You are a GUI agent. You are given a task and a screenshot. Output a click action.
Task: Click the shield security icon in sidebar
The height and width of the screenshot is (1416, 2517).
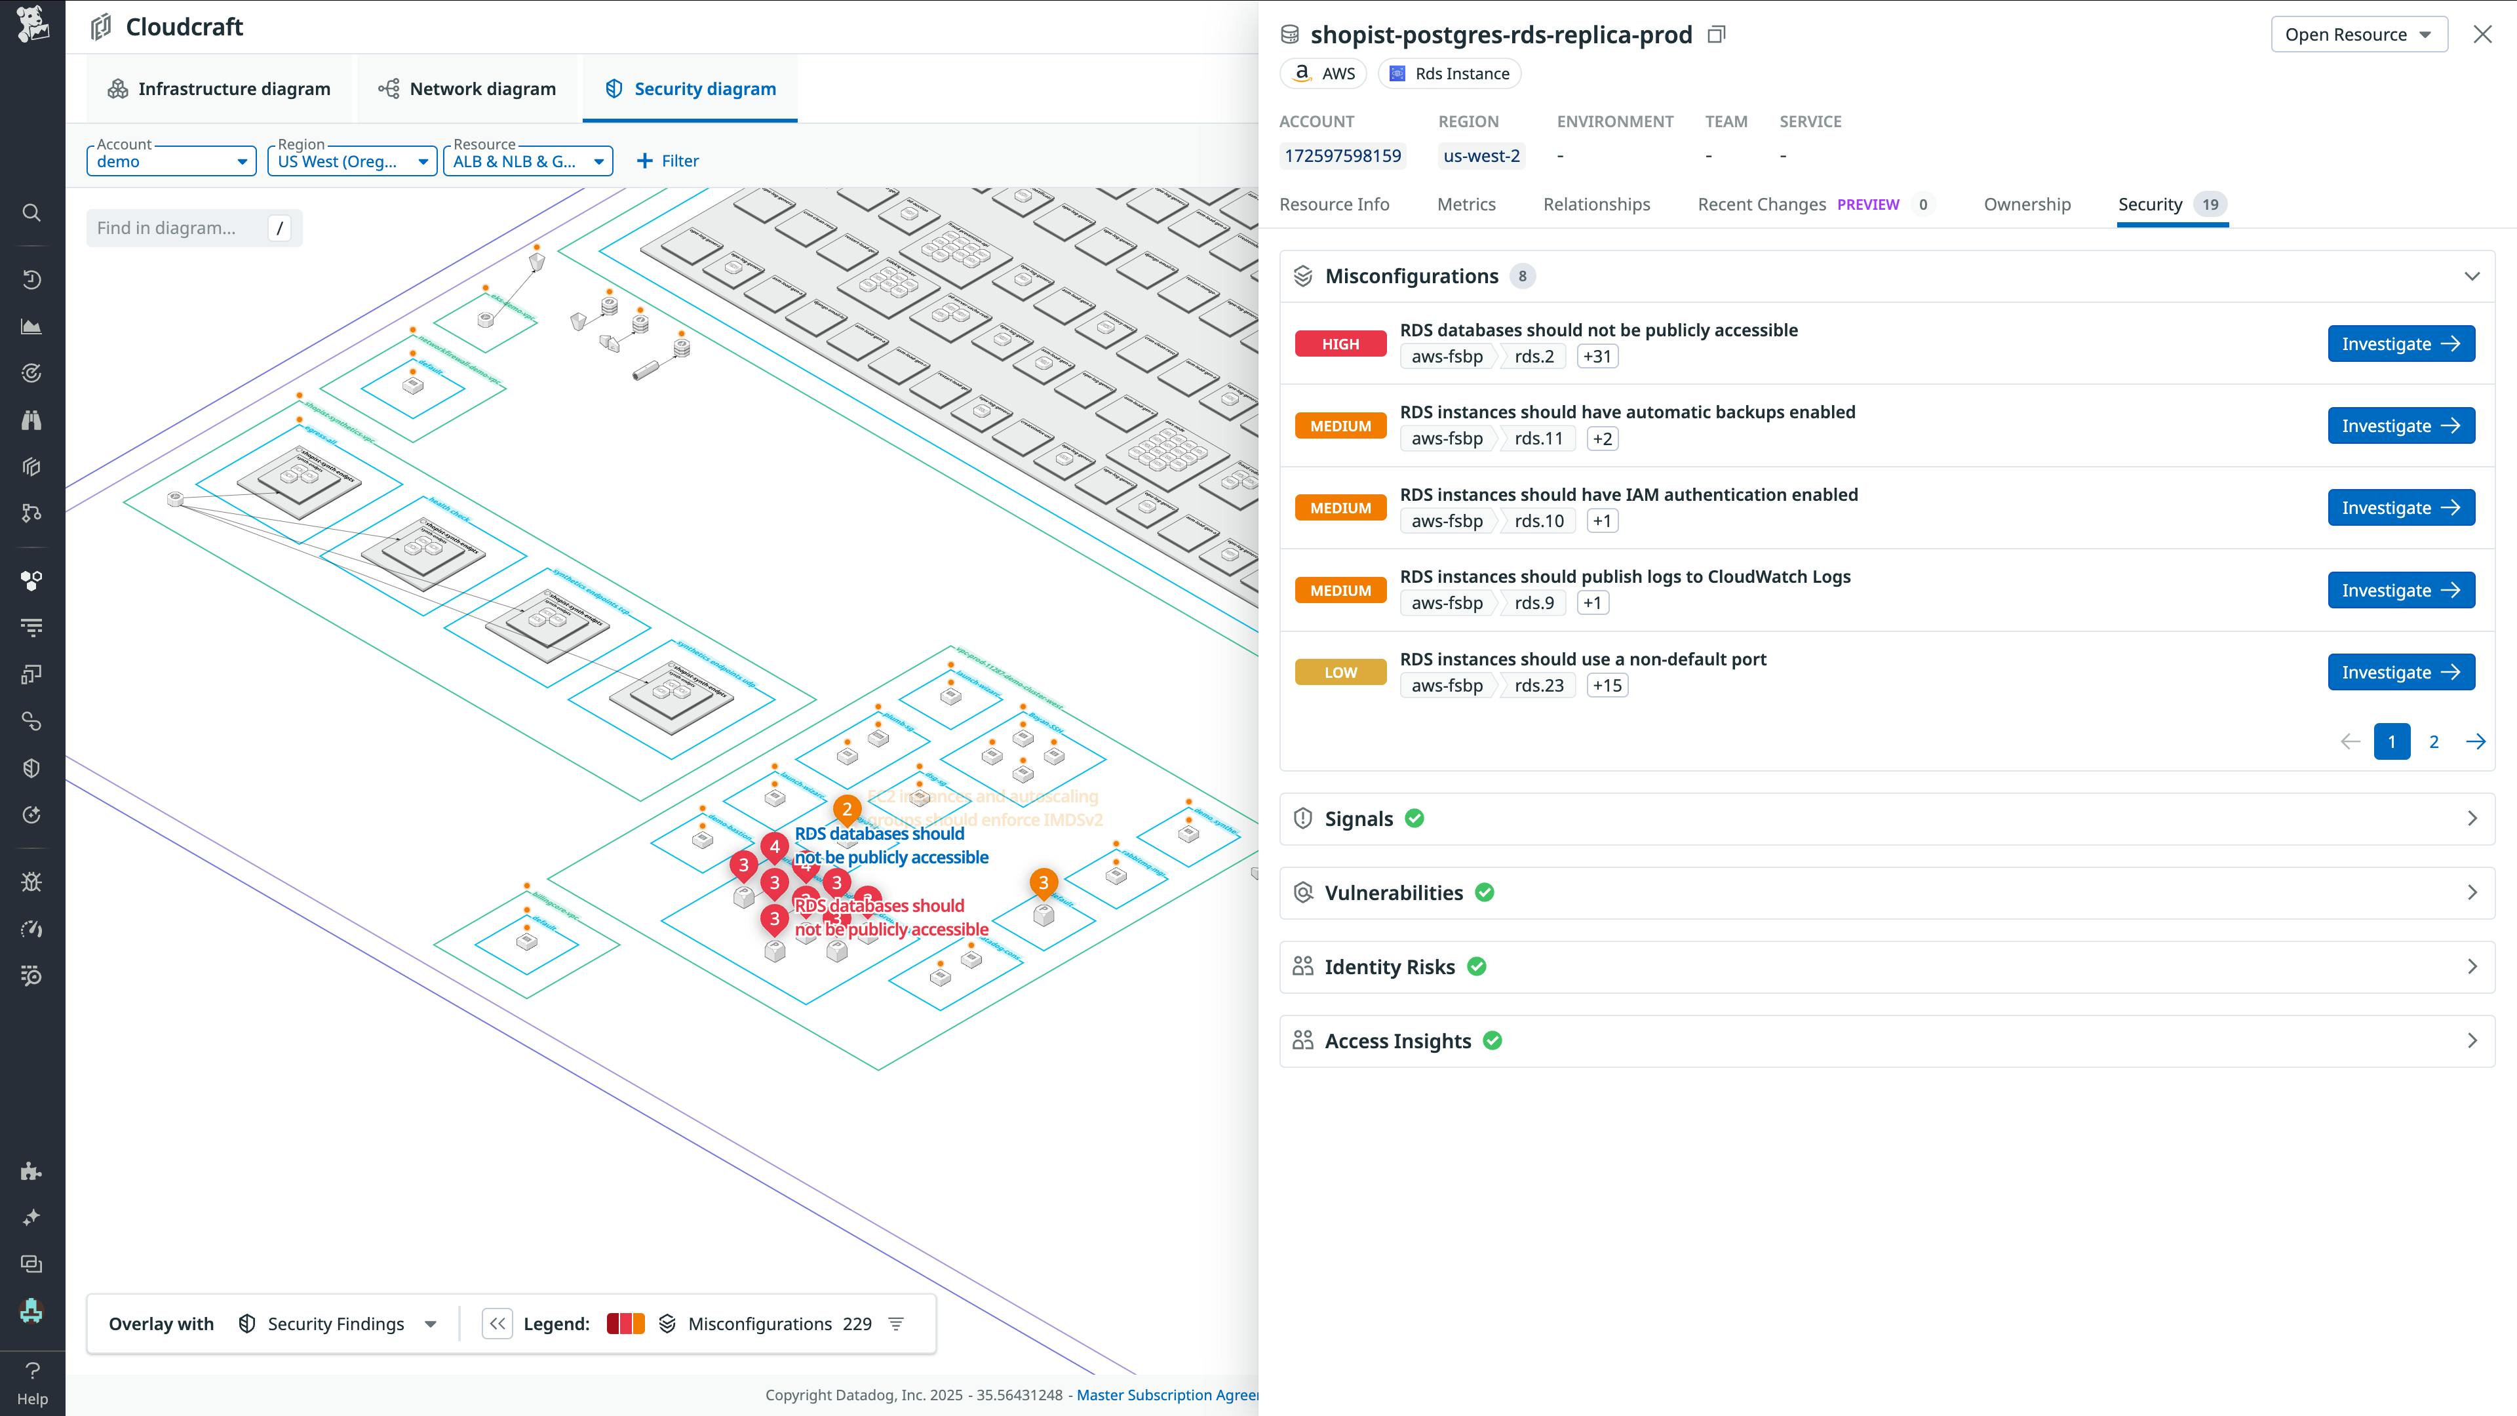31,767
